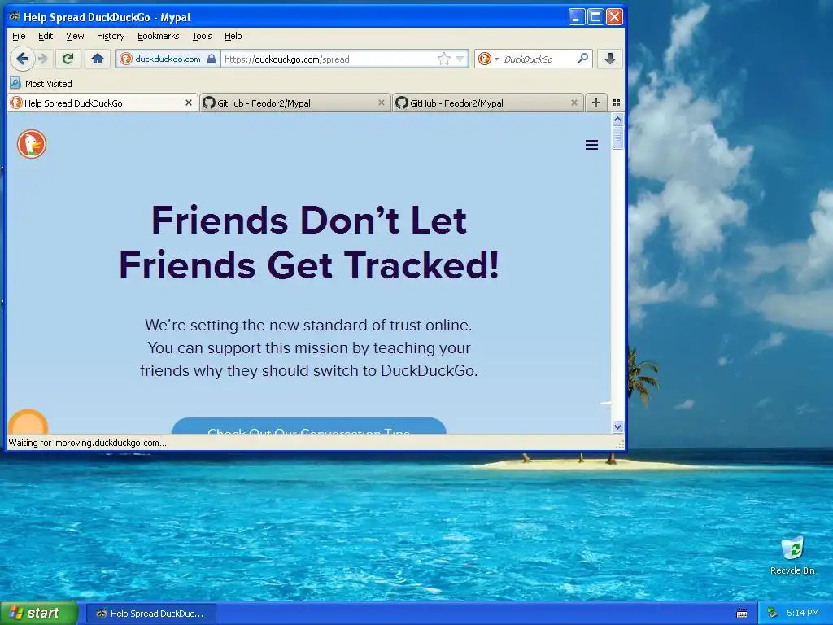Open the Tools menu
833x625 pixels.
click(202, 36)
